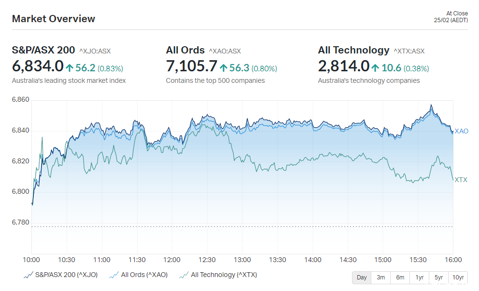Viewport: 479px width, 291px height.
Task: Toggle the All Technology (^XTX) series
Action: [x=224, y=275]
